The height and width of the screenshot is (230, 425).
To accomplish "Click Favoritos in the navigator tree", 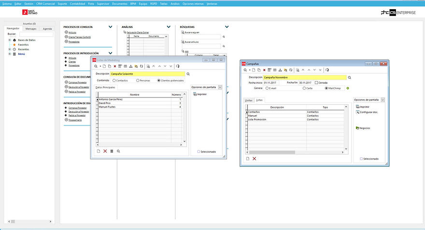I will click(x=23, y=45).
